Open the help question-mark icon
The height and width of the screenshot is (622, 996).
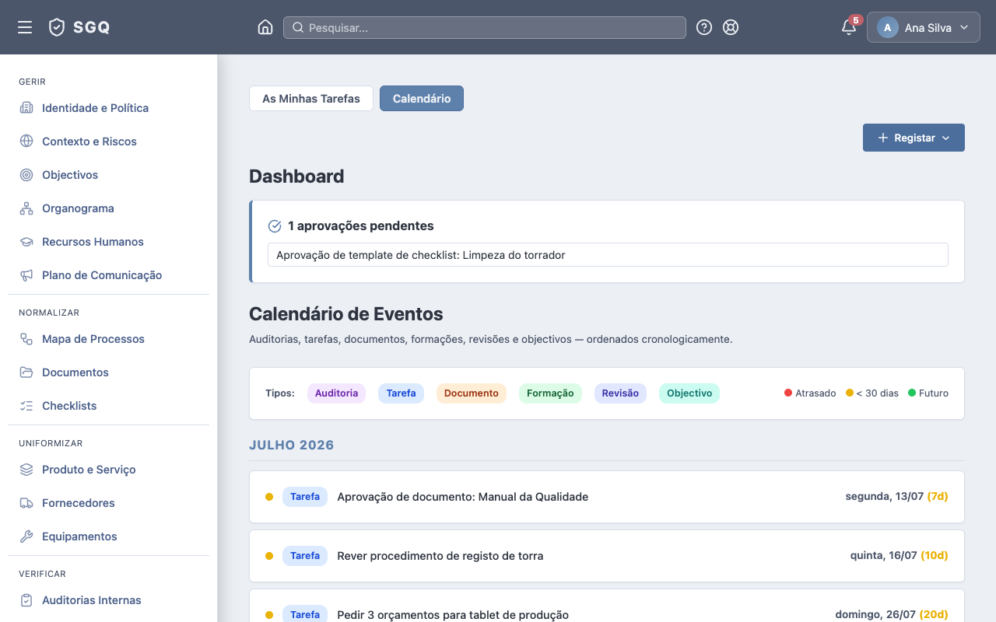coord(704,27)
